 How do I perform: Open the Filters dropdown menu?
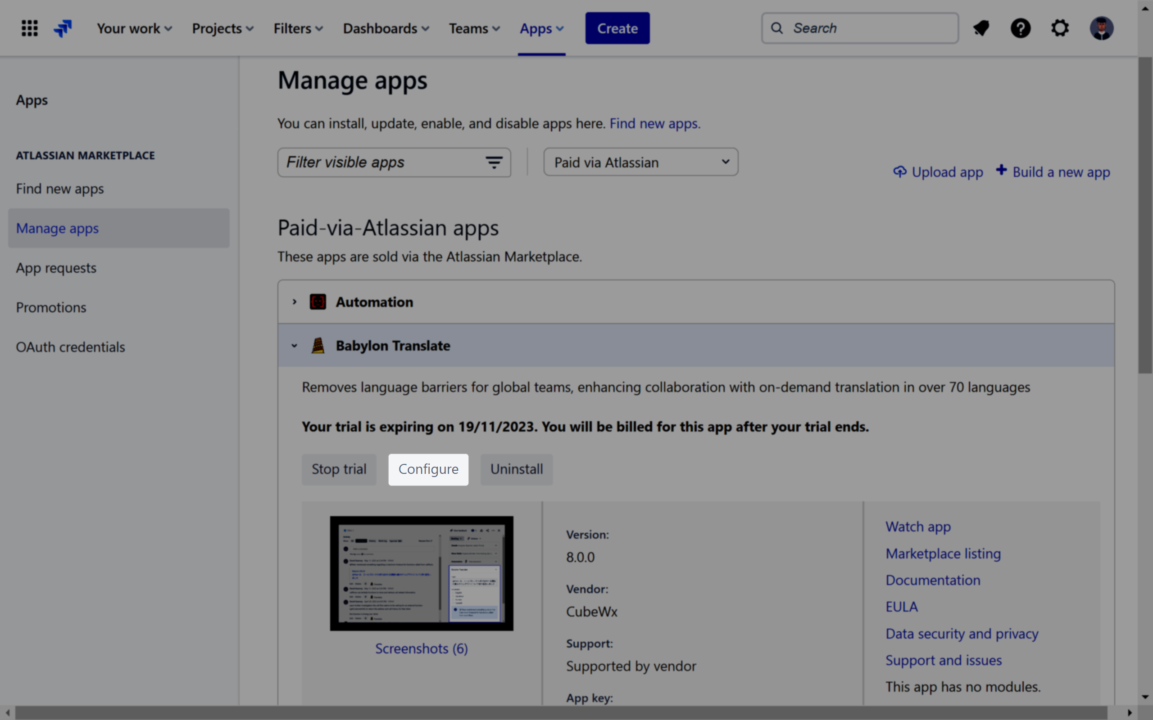298,28
